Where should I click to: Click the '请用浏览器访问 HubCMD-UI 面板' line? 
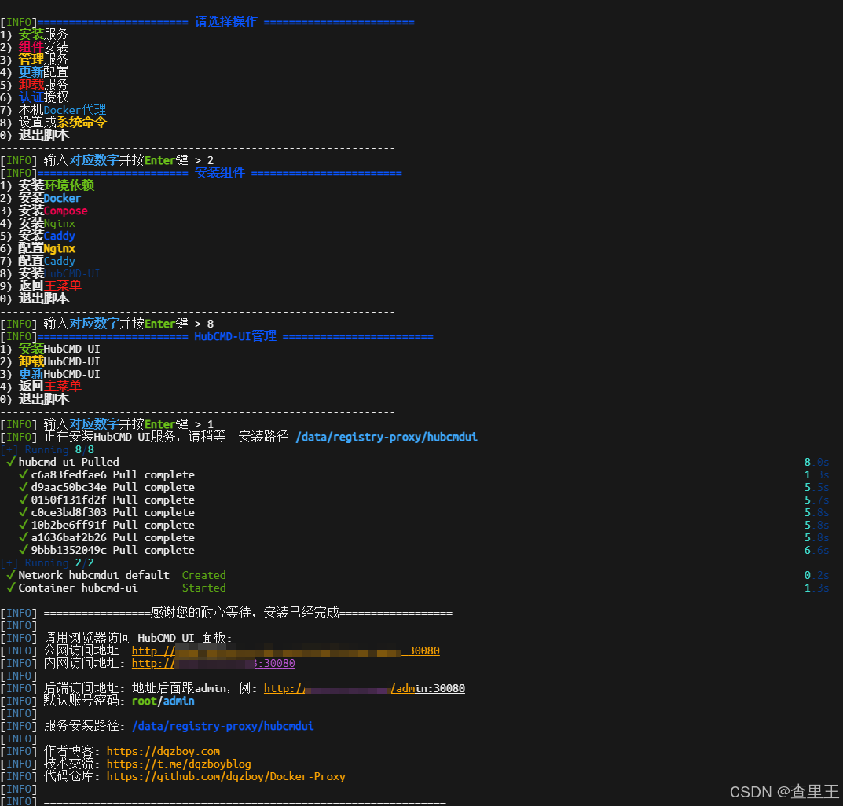click(137, 638)
